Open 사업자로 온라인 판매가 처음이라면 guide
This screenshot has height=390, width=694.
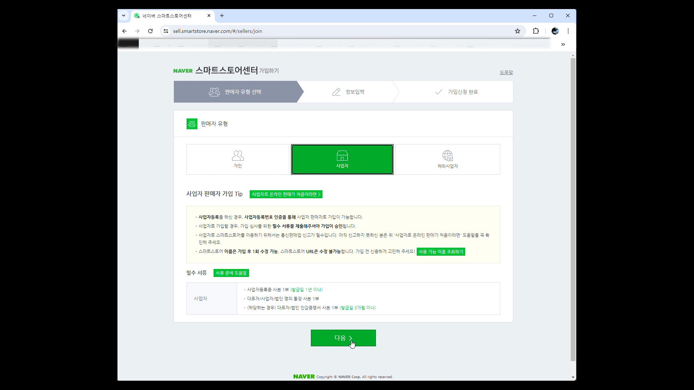[x=286, y=194]
